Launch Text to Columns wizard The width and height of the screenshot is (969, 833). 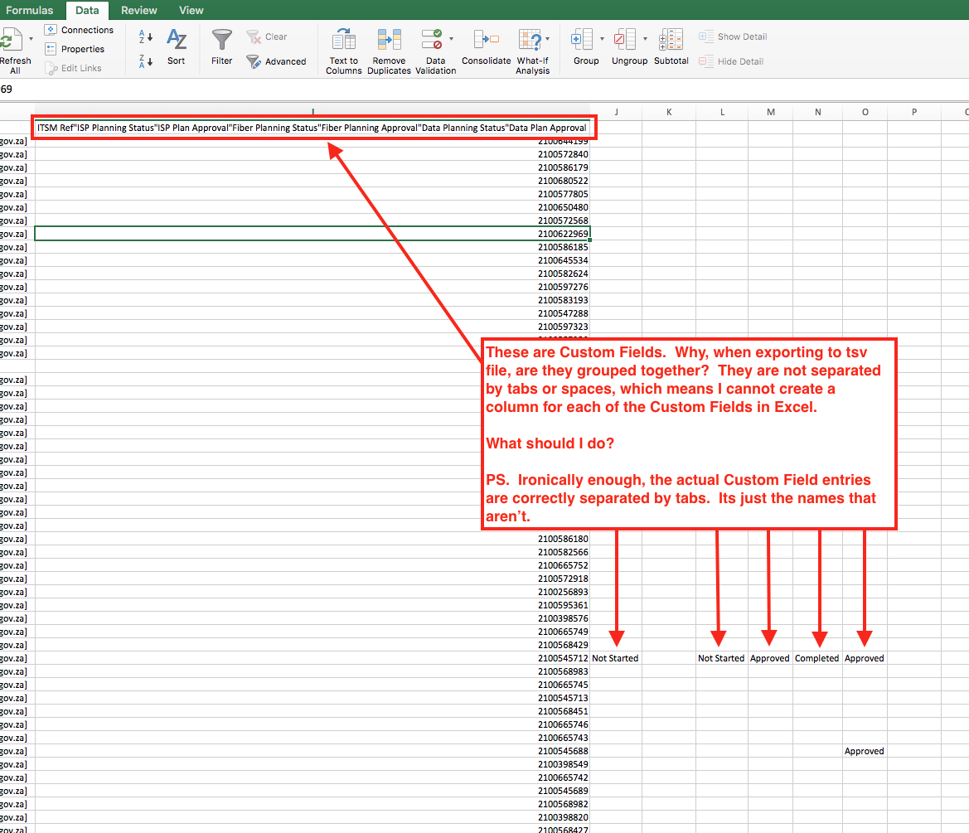click(x=344, y=51)
